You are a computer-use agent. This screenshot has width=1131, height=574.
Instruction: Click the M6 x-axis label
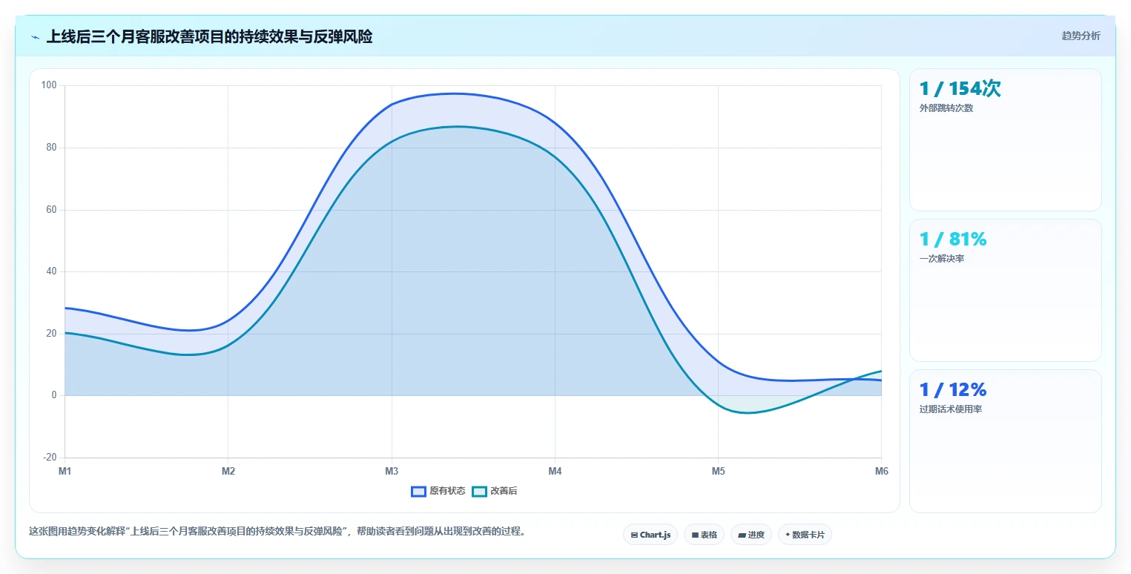tap(881, 472)
